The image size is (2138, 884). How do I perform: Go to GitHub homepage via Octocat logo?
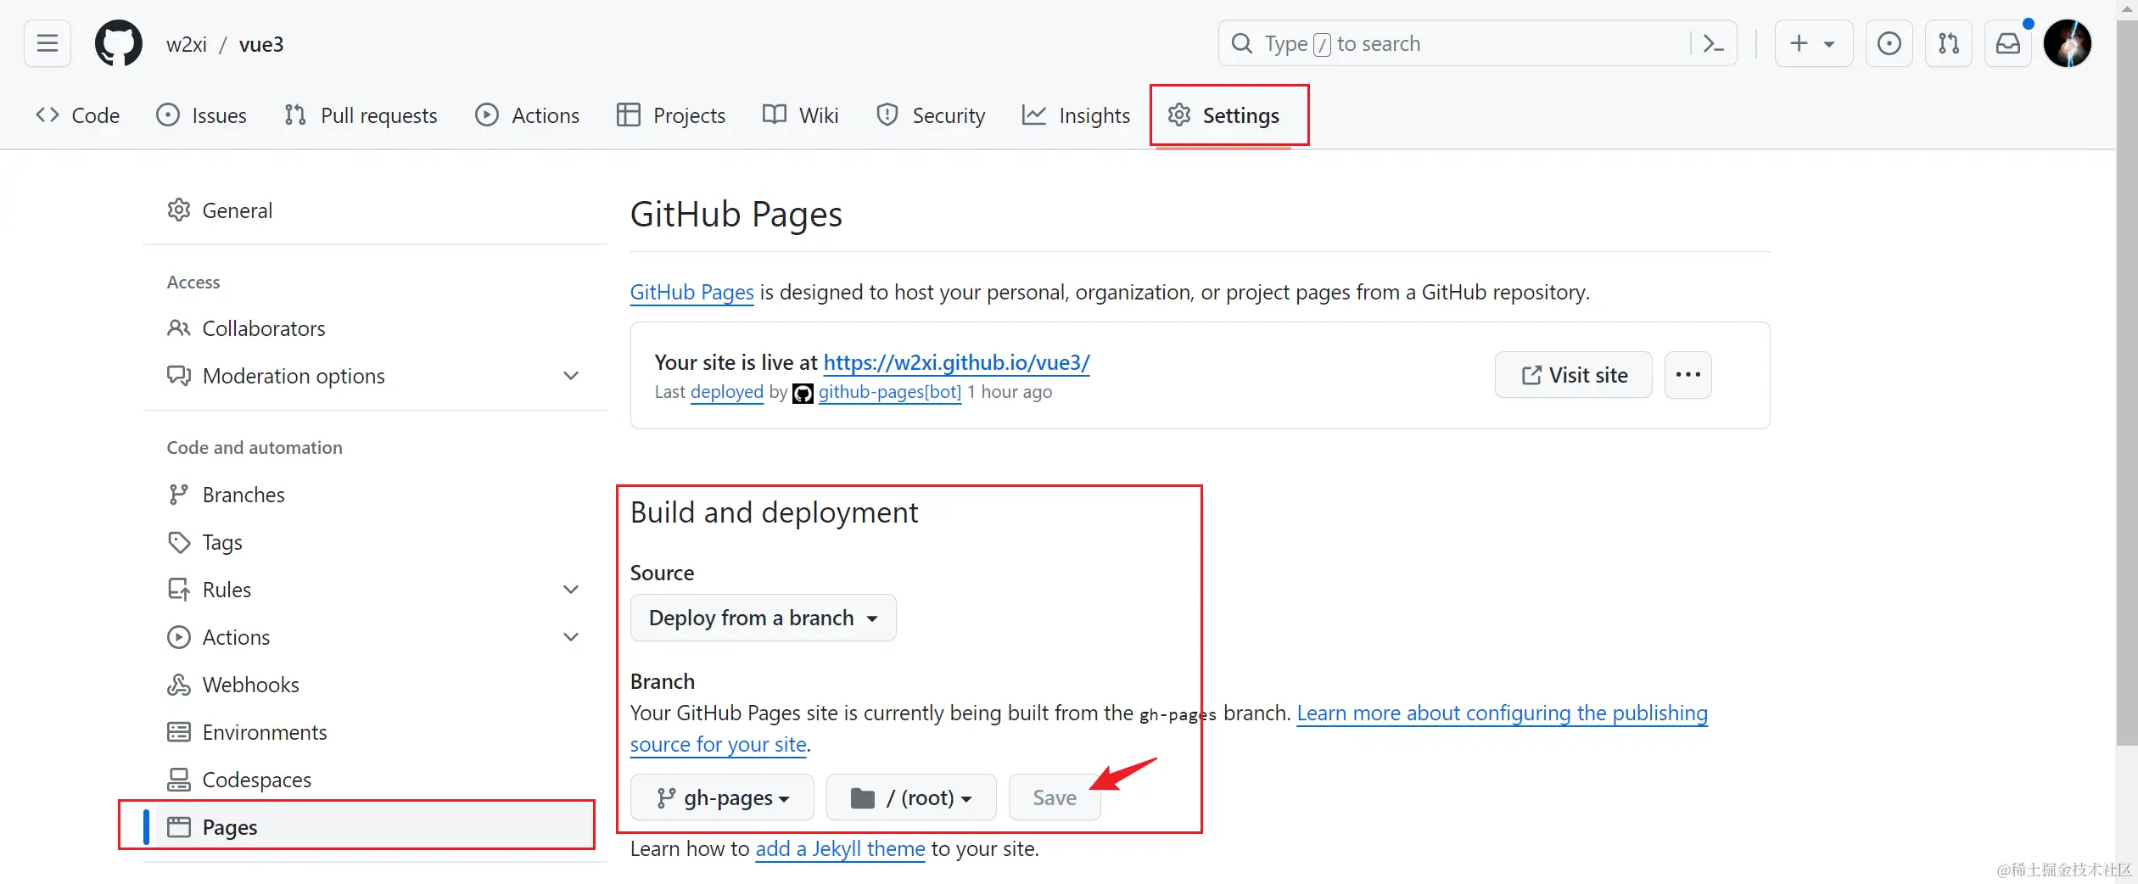tap(119, 43)
